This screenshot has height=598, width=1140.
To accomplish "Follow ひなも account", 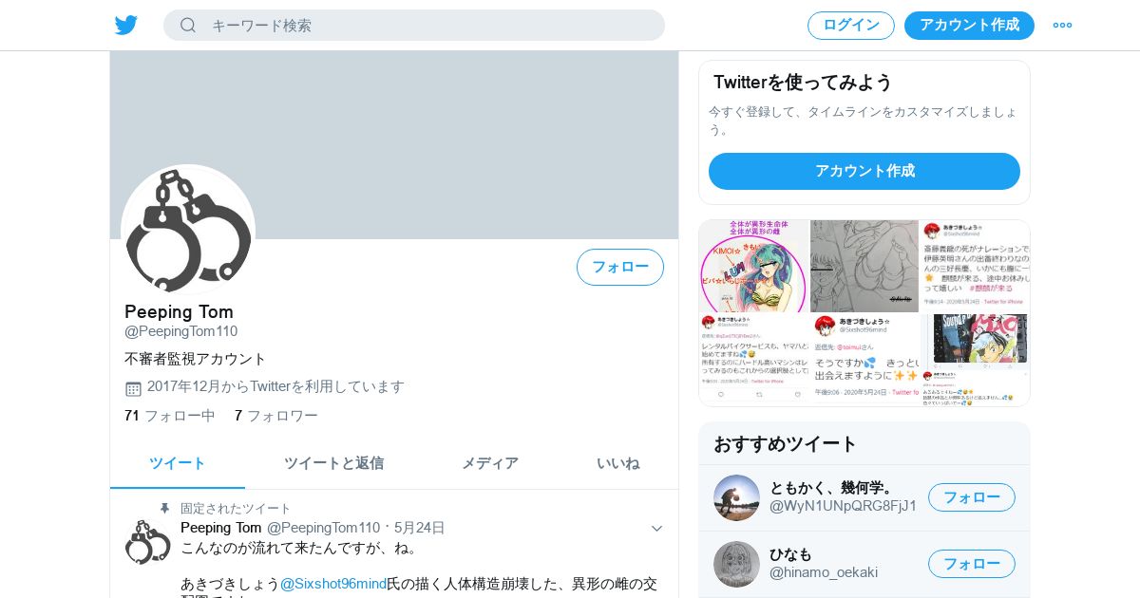I will point(972,564).
